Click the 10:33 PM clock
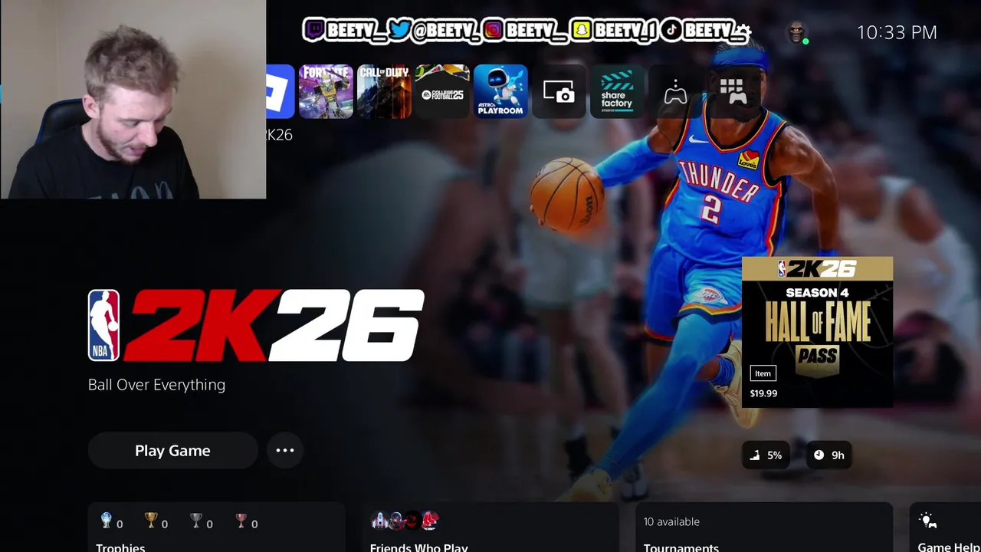Image resolution: width=981 pixels, height=552 pixels. [897, 32]
